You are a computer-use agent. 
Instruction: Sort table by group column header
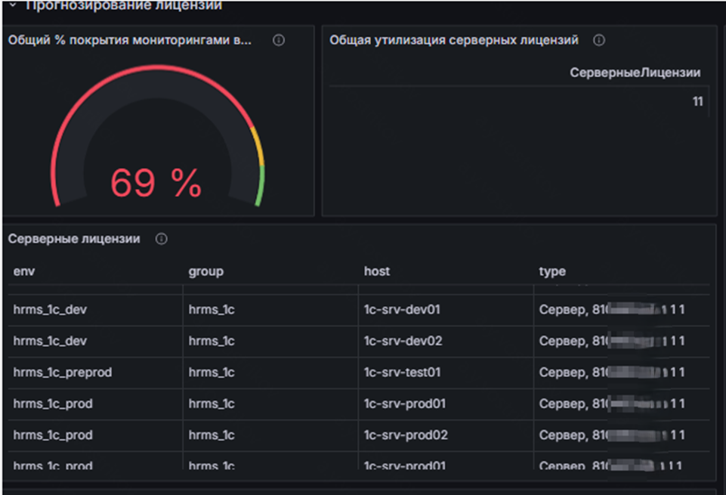click(x=205, y=271)
